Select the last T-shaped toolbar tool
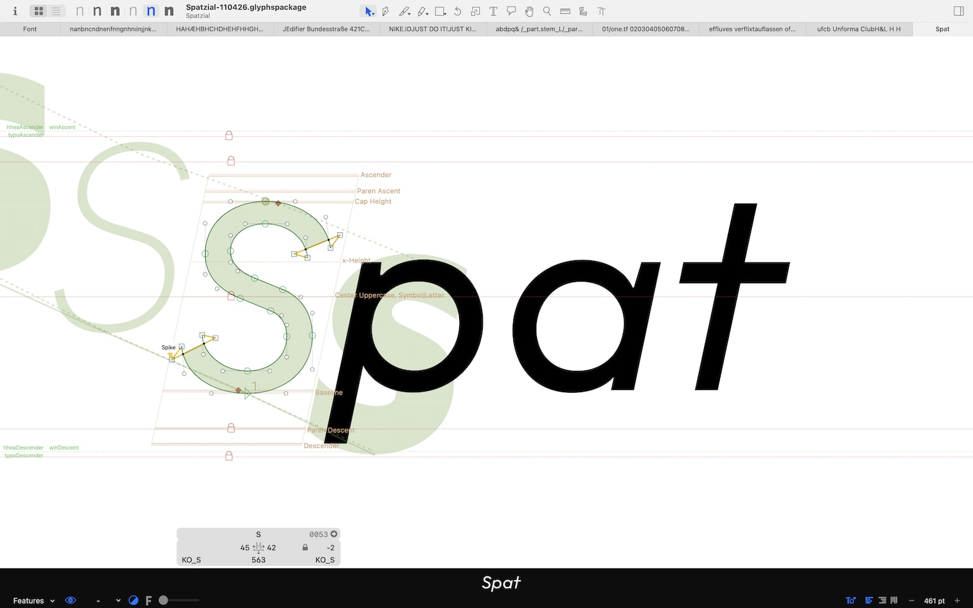The width and height of the screenshot is (973, 608). (601, 11)
